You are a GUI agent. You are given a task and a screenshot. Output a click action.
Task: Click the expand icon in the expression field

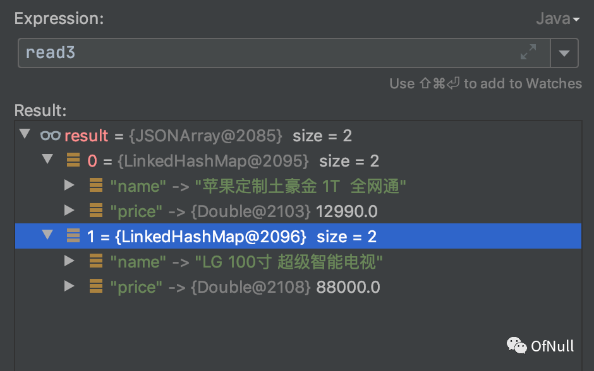(528, 52)
